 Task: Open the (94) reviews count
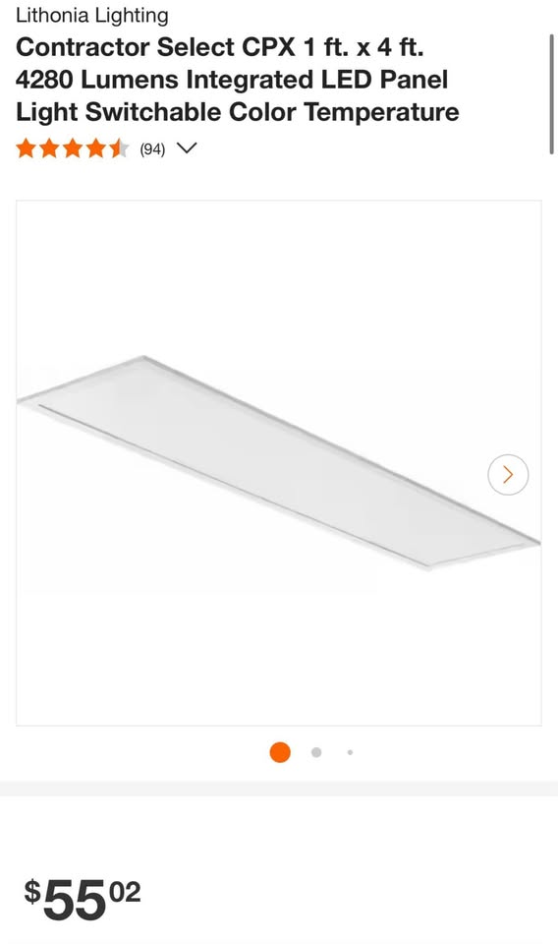coord(152,149)
